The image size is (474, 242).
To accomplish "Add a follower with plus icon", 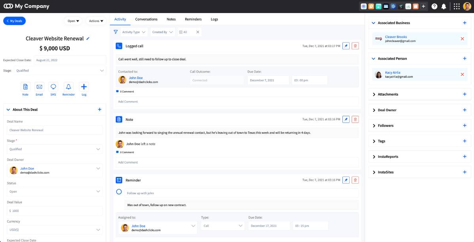I will pos(465,126).
